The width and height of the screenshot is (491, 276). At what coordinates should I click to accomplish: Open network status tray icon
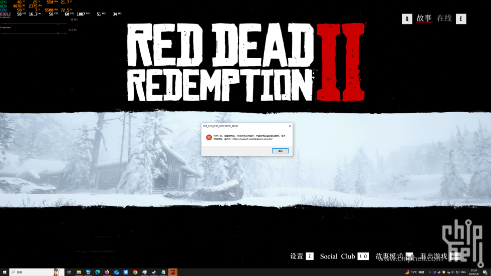point(457,272)
